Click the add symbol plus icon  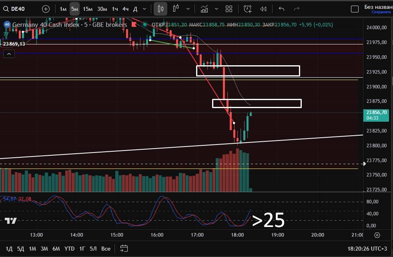coord(46,9)
